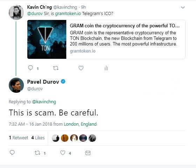Open the @kavinchng reply mention

tap(44, 102)
